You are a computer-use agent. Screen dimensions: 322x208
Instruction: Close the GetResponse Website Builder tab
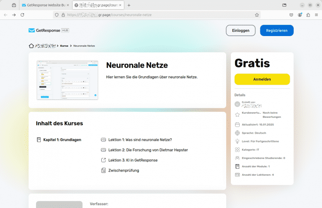pos(68,5)
